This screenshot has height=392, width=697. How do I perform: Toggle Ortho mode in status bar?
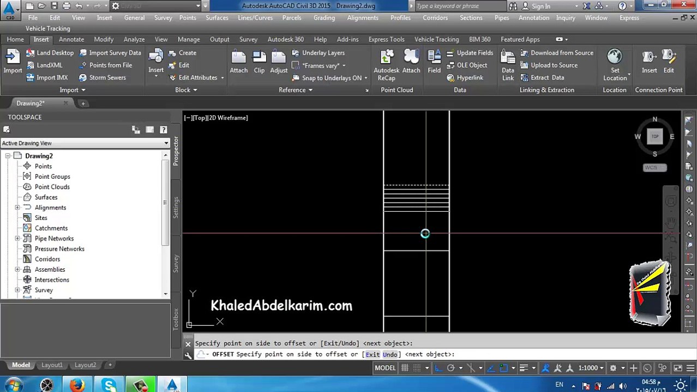438,368
